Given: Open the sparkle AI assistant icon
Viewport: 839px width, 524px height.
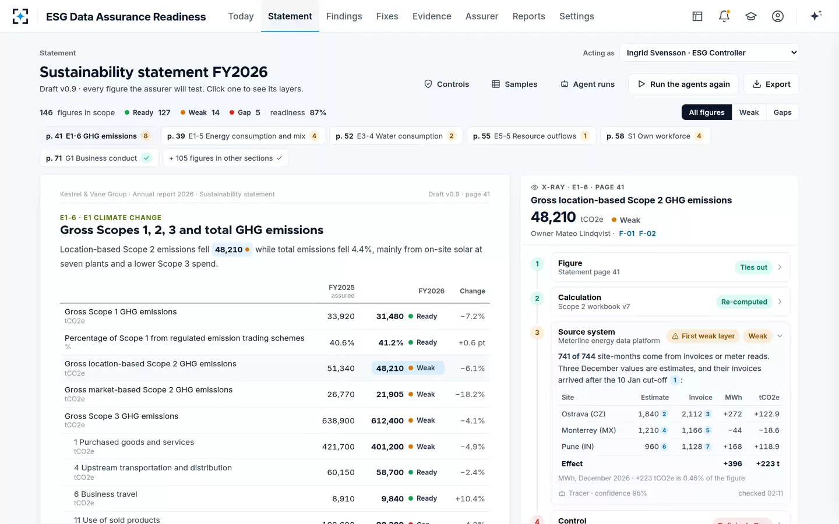Looking at the screenshot, I should tap(816, 16).
